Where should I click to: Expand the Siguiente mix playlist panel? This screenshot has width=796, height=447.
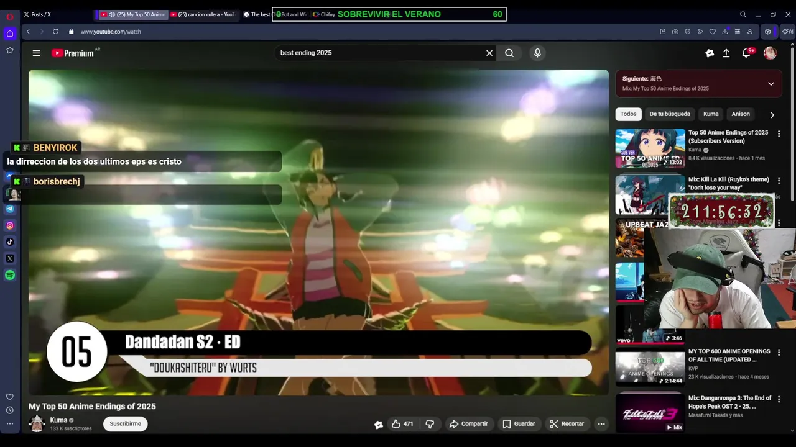point(771,84)
